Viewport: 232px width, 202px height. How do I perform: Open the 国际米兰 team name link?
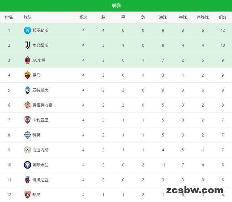point(40,165)
